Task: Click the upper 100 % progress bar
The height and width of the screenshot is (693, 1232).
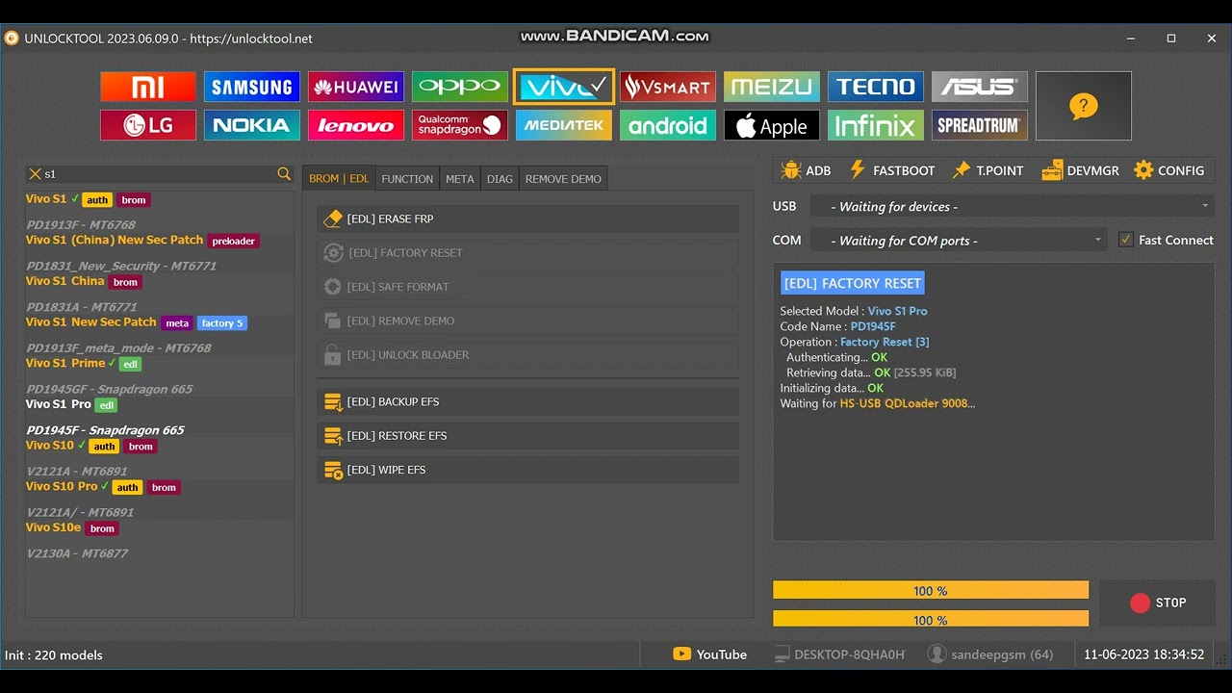Action: [931, 590]
